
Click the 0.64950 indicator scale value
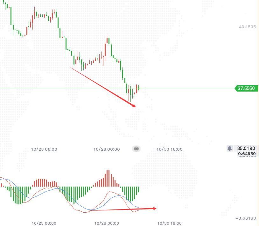[x=247, y=154]
